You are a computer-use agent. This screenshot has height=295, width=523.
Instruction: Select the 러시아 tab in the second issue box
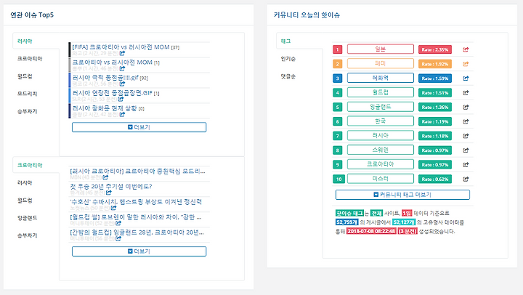click(25, 183)
